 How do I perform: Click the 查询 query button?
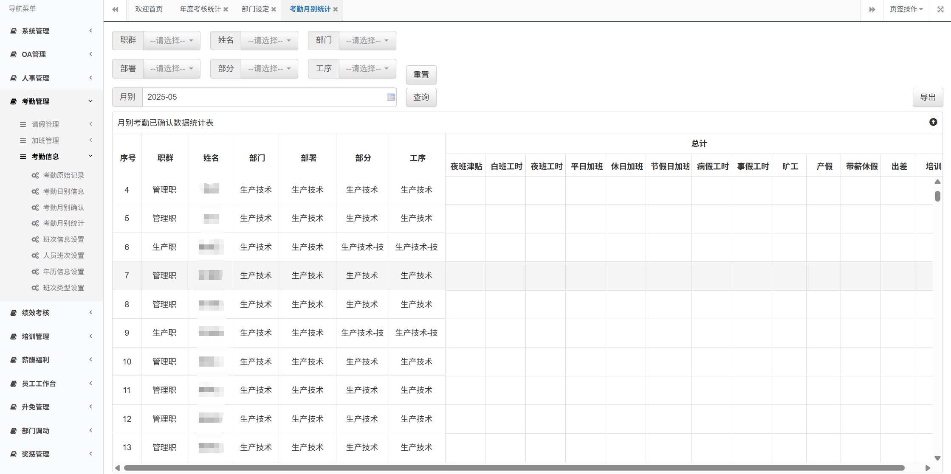(421, 97)
